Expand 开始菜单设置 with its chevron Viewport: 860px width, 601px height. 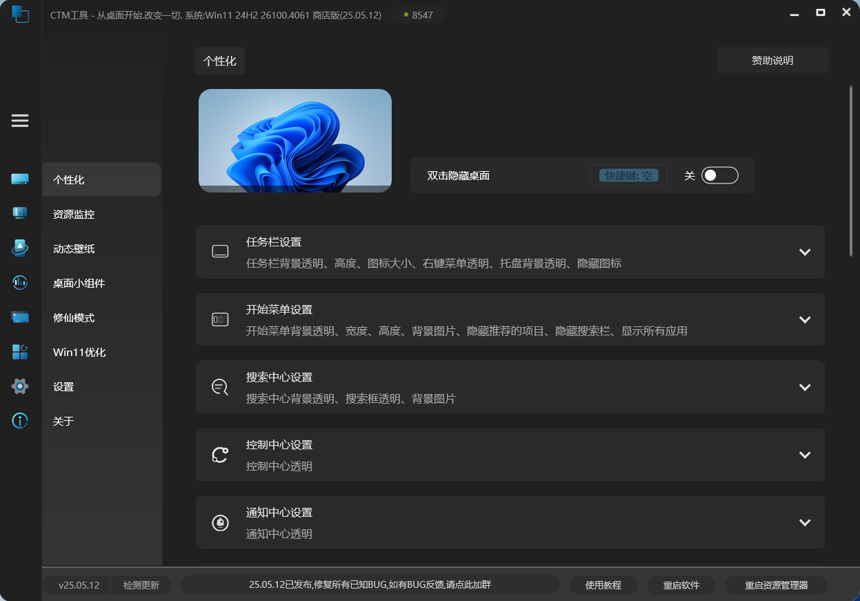pyautogui.click(x=804, y=319)
